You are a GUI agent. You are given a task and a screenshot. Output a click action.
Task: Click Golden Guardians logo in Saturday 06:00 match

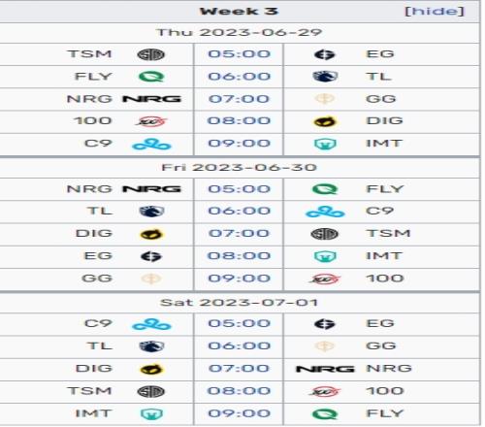tap(325, 346)
